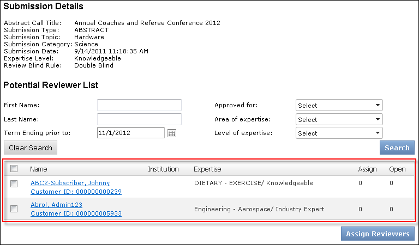
Task: Sort by the Name column header
Action: 39,169
